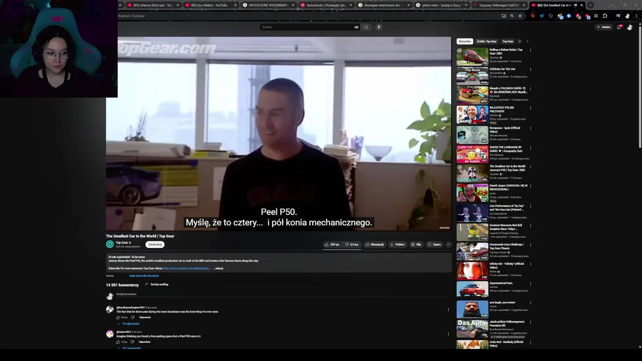Open the on-screen keyboard icon in search

357,27
